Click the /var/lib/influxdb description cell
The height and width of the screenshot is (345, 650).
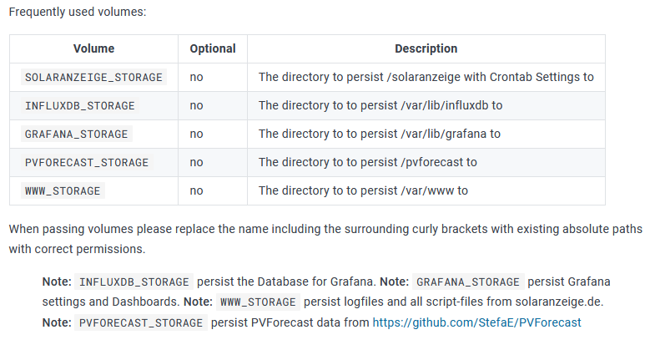pyautogui.click(x=380, y=105)
